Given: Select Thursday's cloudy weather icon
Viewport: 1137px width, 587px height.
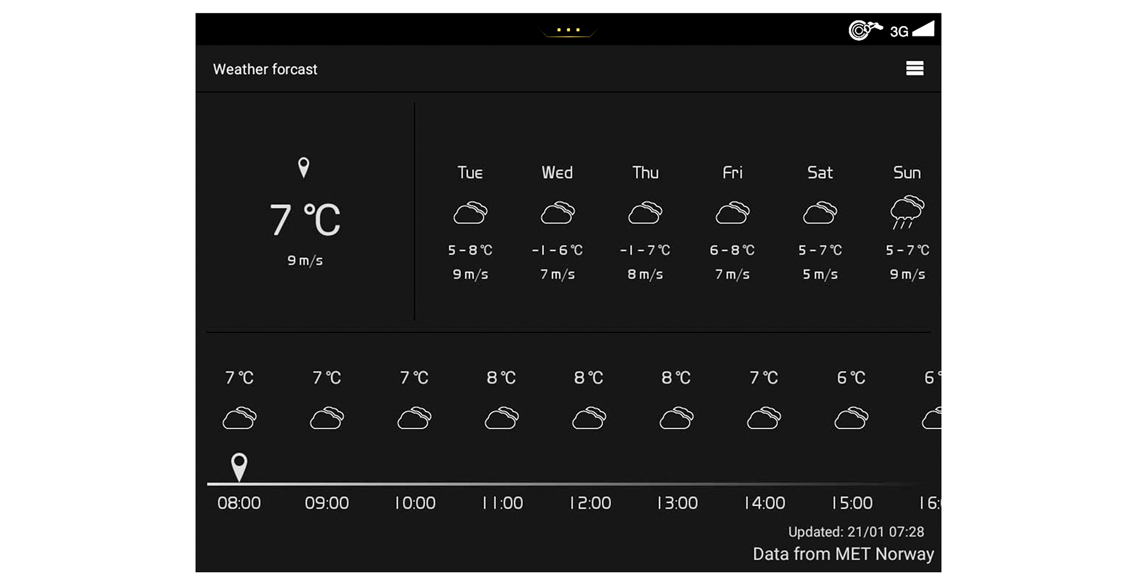Looking at the screenshot, I should pos(645,212).
